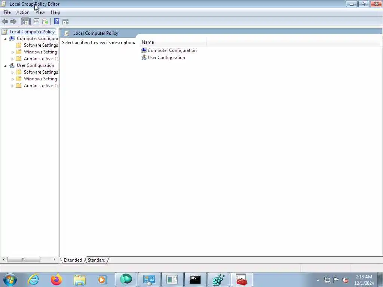Open the Help menu
383x287 pixels.
(x=55, y=12)
